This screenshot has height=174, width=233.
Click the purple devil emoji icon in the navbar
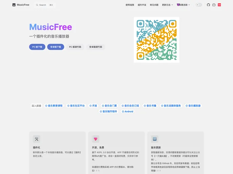pos(178,5)
